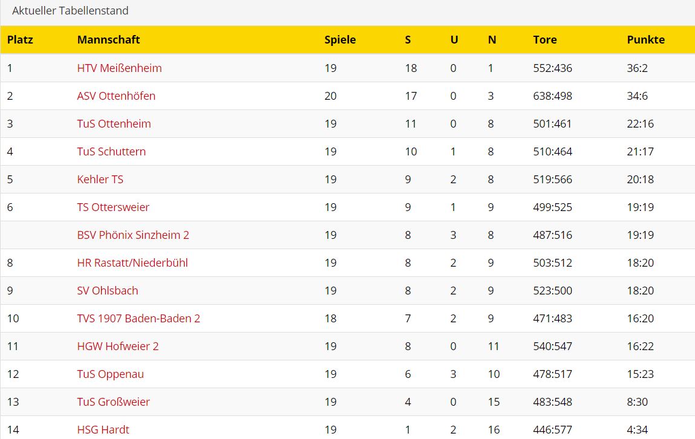Click the Platz column header

[x=20, y=40]
